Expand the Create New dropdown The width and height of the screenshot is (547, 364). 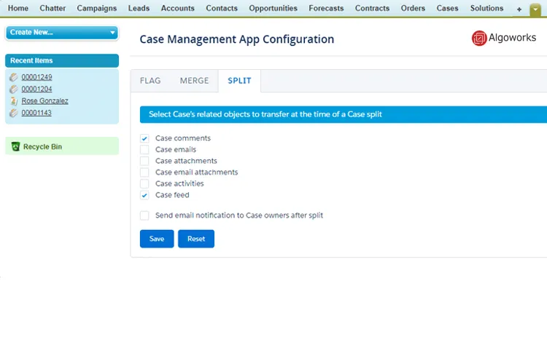(x=112, y=33)
